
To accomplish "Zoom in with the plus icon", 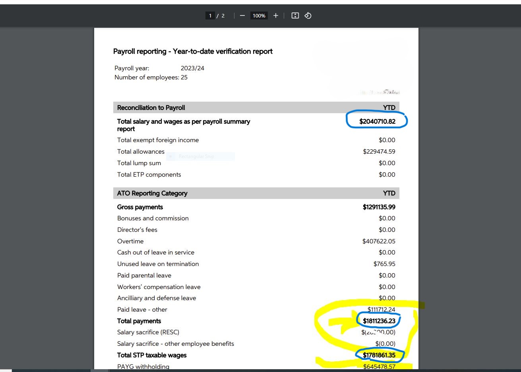I will tap(275, 15).
